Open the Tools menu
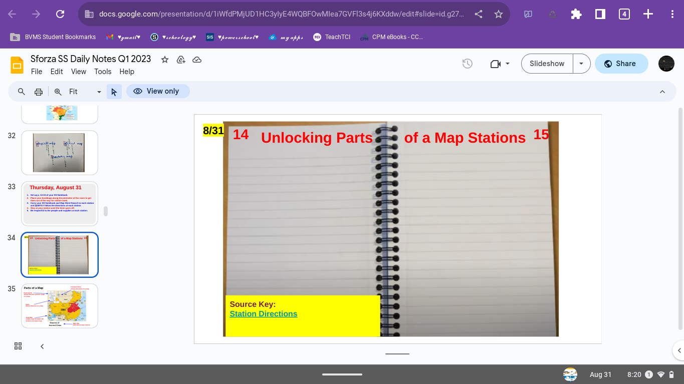 pyautogui.click(x=103, y=72)
